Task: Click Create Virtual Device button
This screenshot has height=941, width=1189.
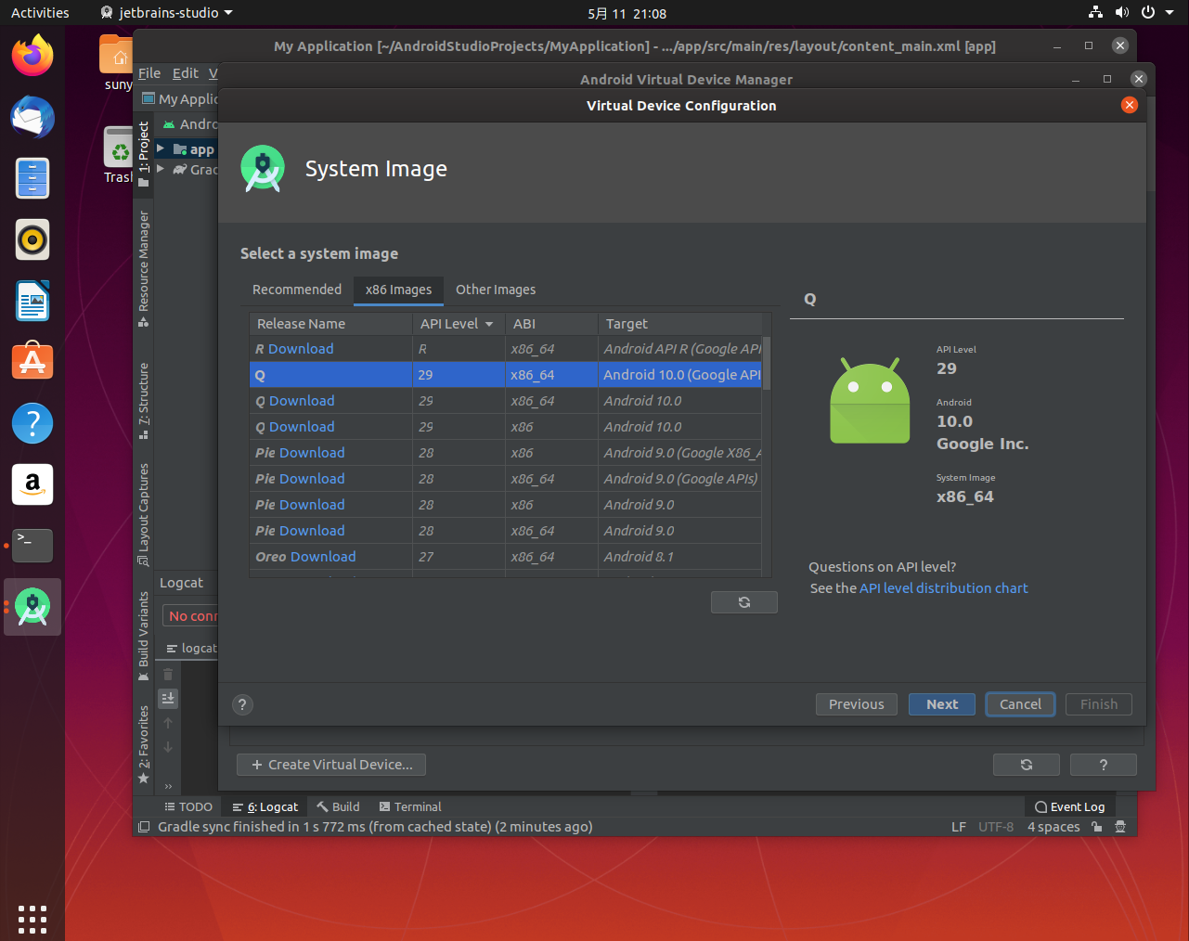Action: (x=331, y=765)
